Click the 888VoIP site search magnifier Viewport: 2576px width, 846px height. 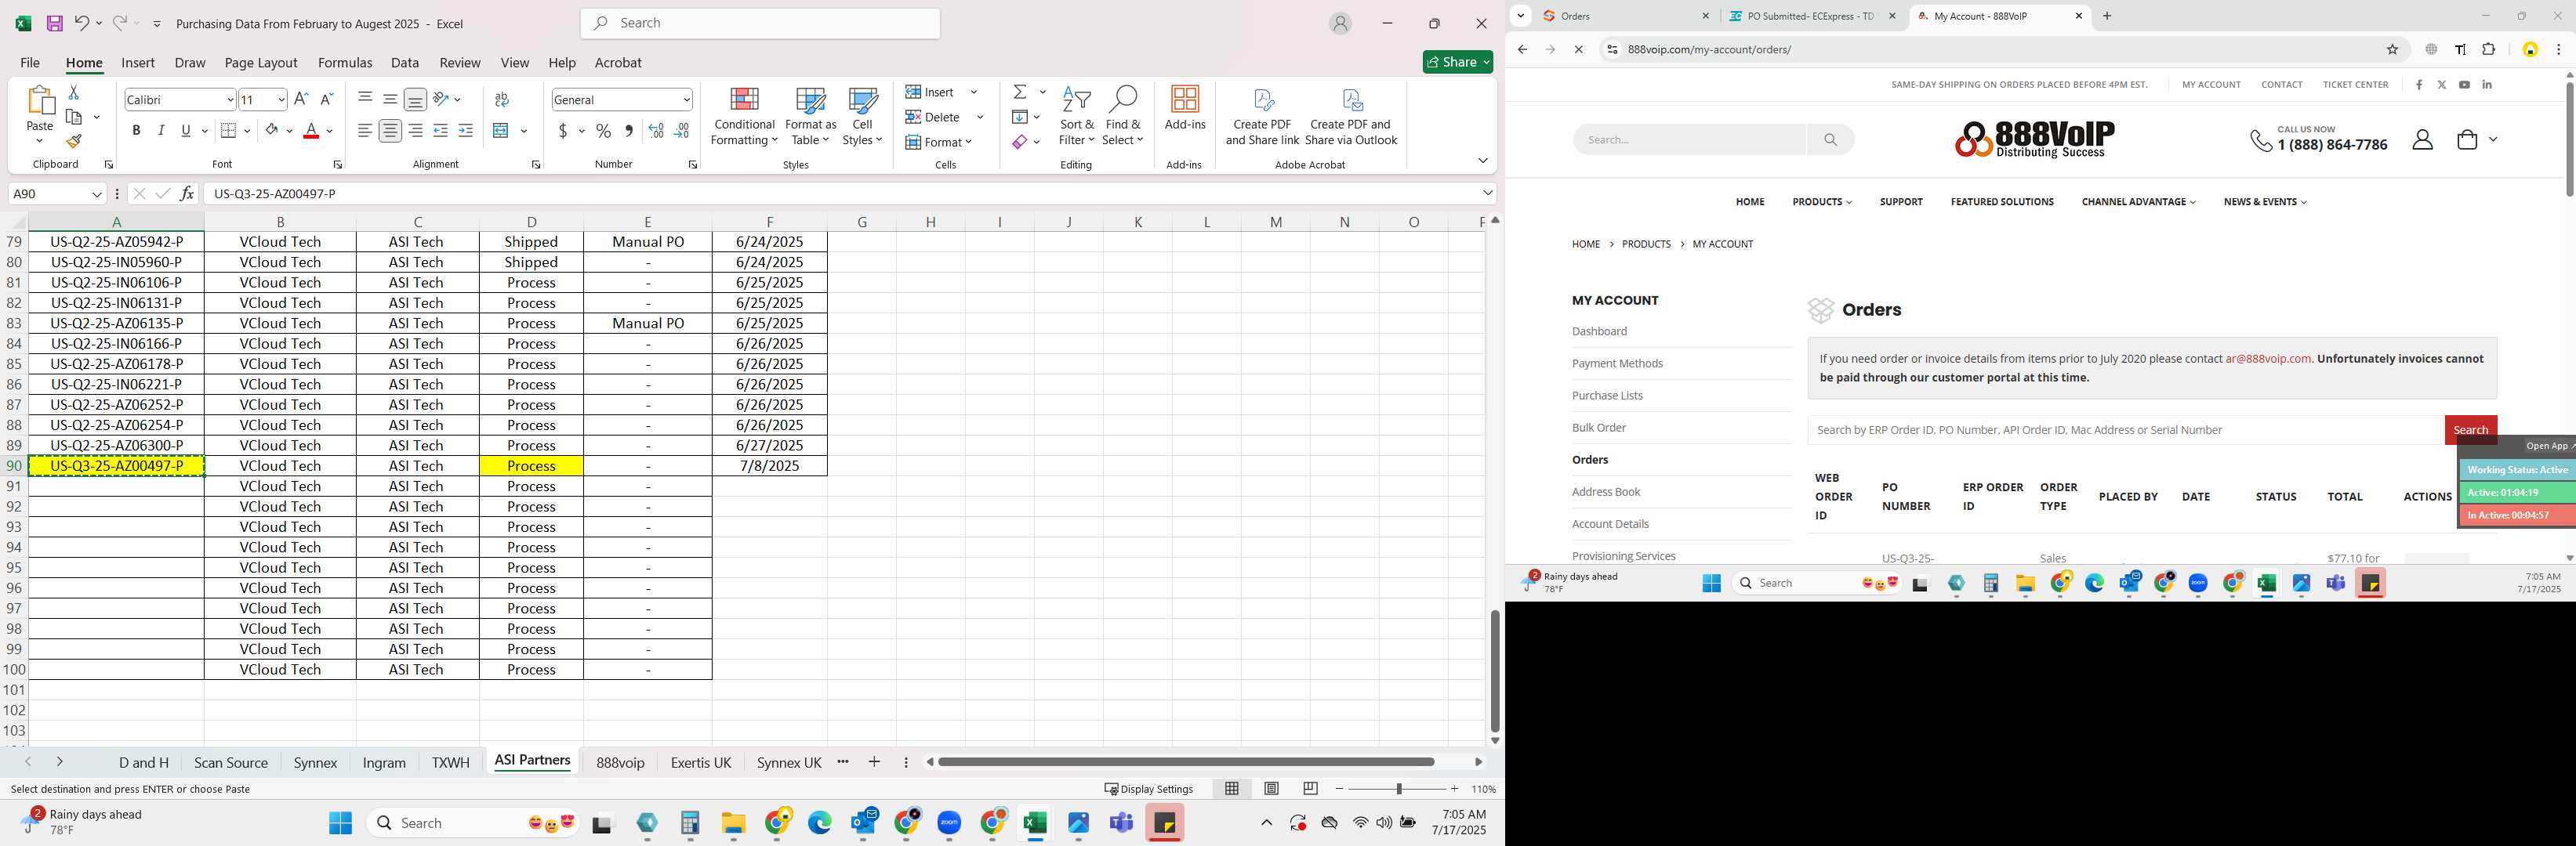pyautogui.click(x=1830, y=140)
